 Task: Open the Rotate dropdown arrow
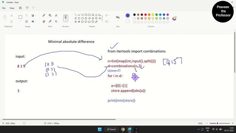click(x=36, y=16)
